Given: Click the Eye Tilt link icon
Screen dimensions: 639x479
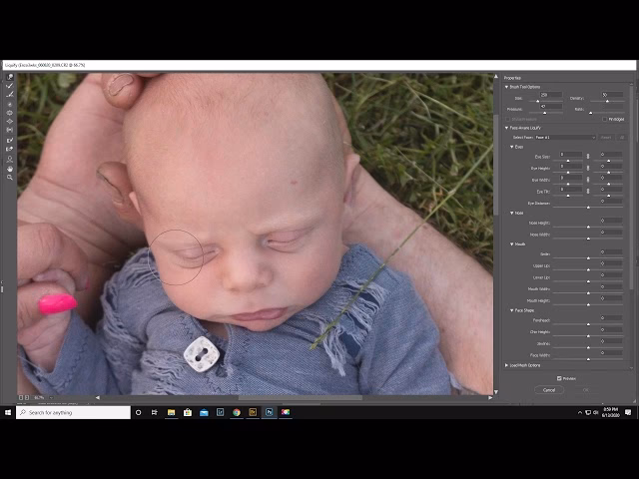Looking at the screenshot, I should coord(588,191).
